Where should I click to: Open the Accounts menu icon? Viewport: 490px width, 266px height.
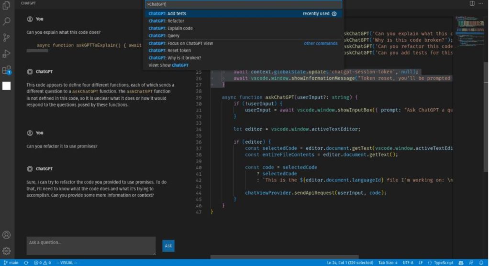6,235
